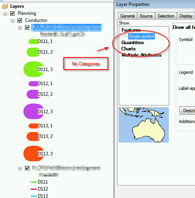Click orange symbol for D113, 2
The height and width of the screenshot is (198, 195).
(x=33, y=136)
